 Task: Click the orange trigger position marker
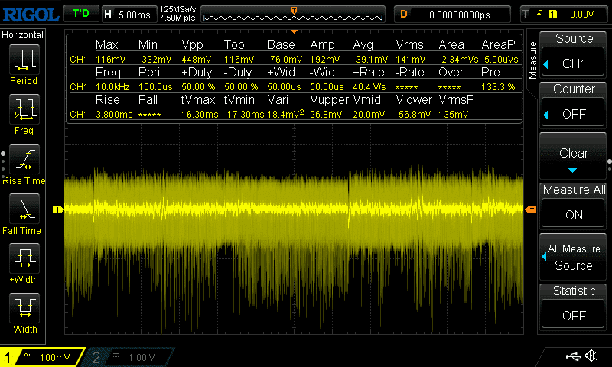[295, 10]
